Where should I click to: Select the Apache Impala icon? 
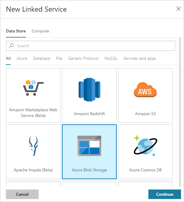tap(33, 146)
